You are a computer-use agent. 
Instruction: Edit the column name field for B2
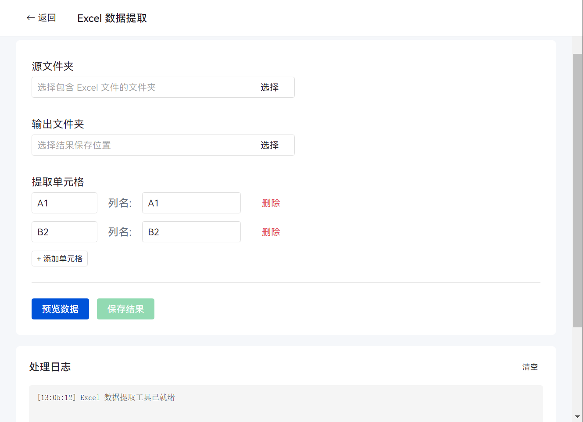pyautogui.click(x=191, y=232)
